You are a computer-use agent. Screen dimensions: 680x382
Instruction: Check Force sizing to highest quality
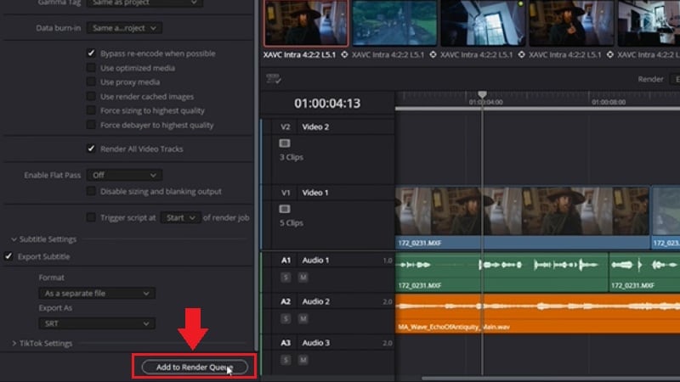point(91,110)
